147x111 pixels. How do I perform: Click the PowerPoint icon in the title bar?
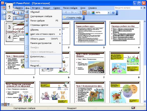(x=3, y=3)
